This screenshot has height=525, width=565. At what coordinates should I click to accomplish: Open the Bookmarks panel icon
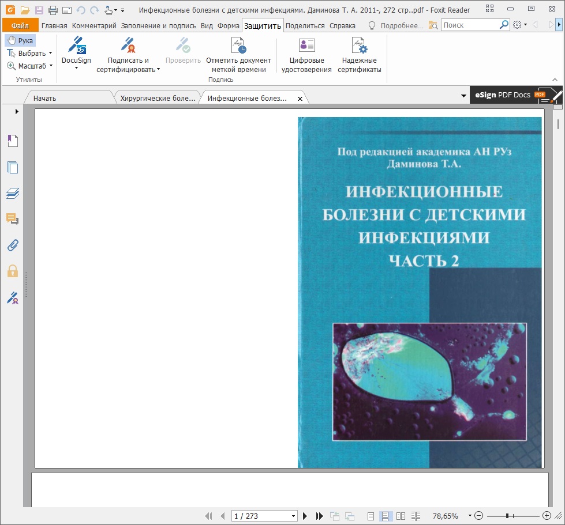pos(13,141)
